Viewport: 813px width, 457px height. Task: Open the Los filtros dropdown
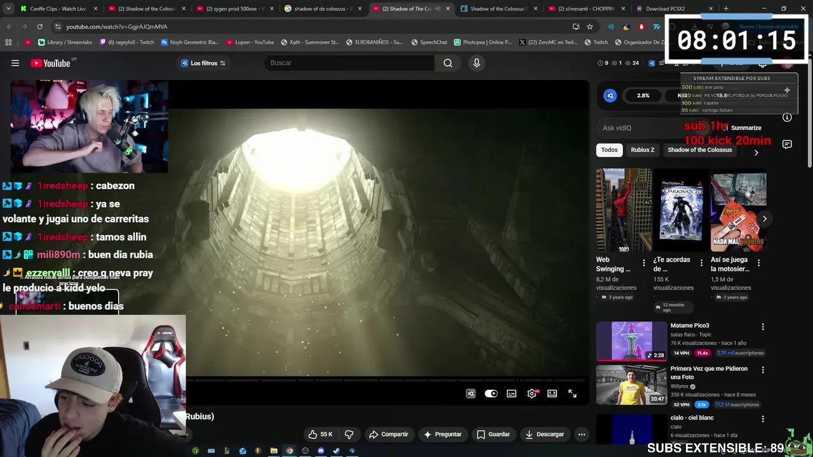point(203,63)
